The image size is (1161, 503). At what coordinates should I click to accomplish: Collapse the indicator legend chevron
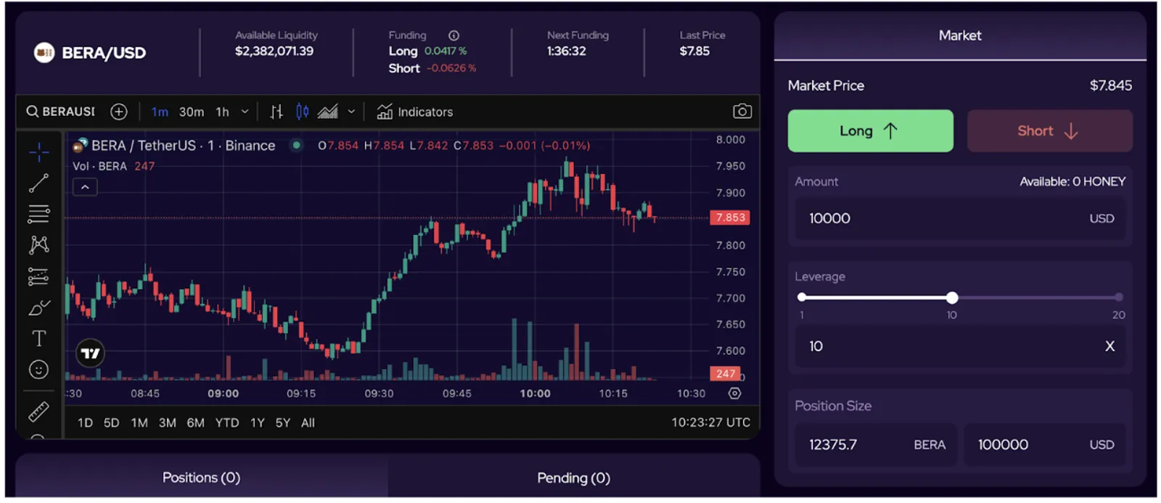coord(85,187)
